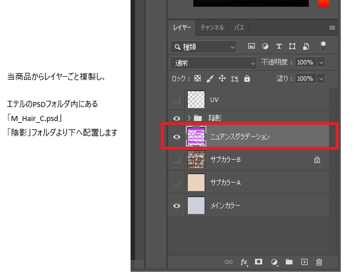Create a new group folder icon
362x279 pixels.
[289, 262]
